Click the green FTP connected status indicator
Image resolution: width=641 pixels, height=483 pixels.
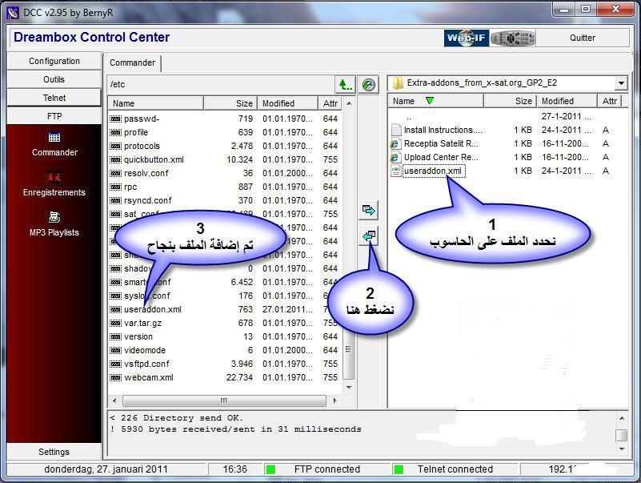pos(270,469)
